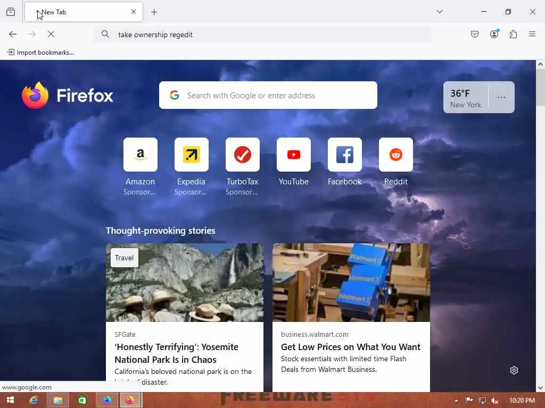Stop loading the page

point(51,34)
